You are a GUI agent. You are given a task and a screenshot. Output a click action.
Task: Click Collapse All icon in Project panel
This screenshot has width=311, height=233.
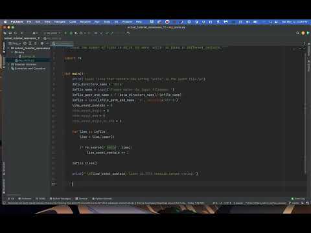point(36,43)
